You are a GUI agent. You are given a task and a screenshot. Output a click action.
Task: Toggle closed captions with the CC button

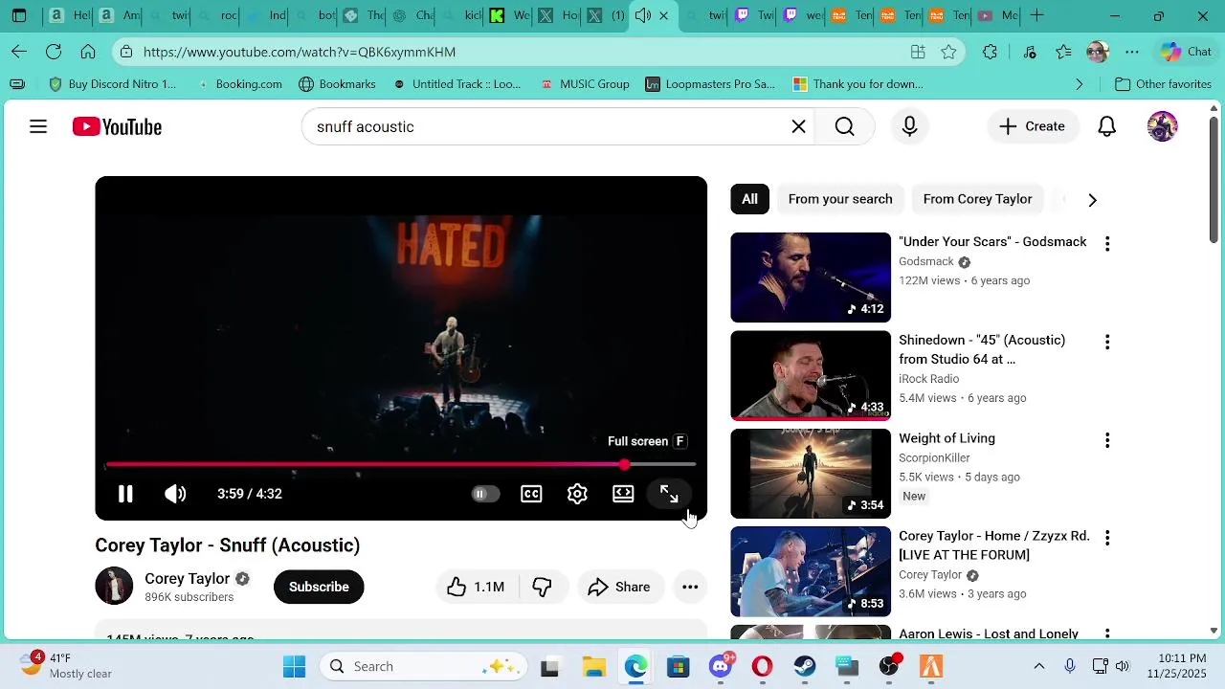coord(531,494)
